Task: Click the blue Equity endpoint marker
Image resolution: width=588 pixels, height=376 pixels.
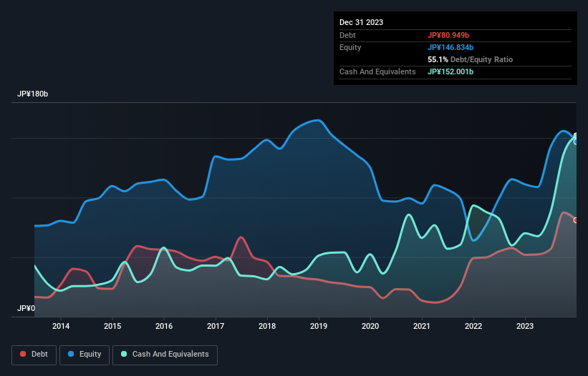Action: point(576,142)
